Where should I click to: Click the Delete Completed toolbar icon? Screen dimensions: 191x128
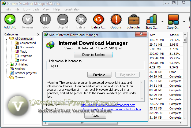pyautogui.click(x=98, y=20)
